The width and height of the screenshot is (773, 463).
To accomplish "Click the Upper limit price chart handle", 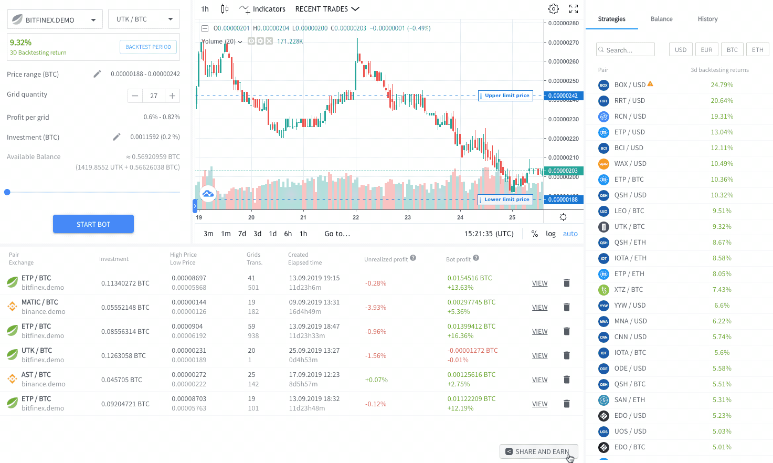I will [x=506, y=96].
